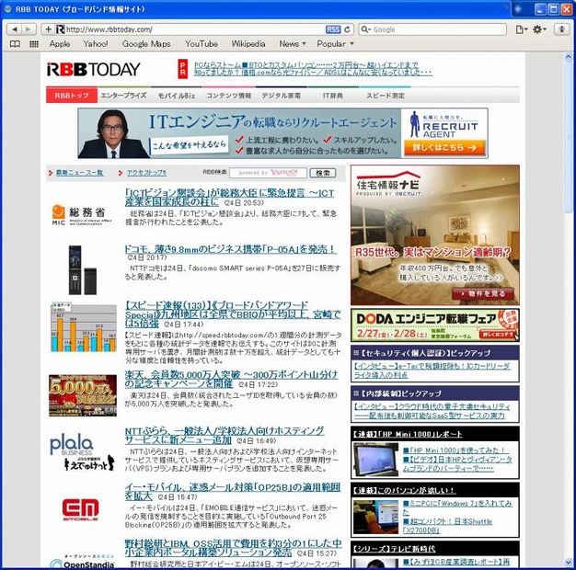
Task: Open the アクセストップ5 link
Action: point(146,173)
